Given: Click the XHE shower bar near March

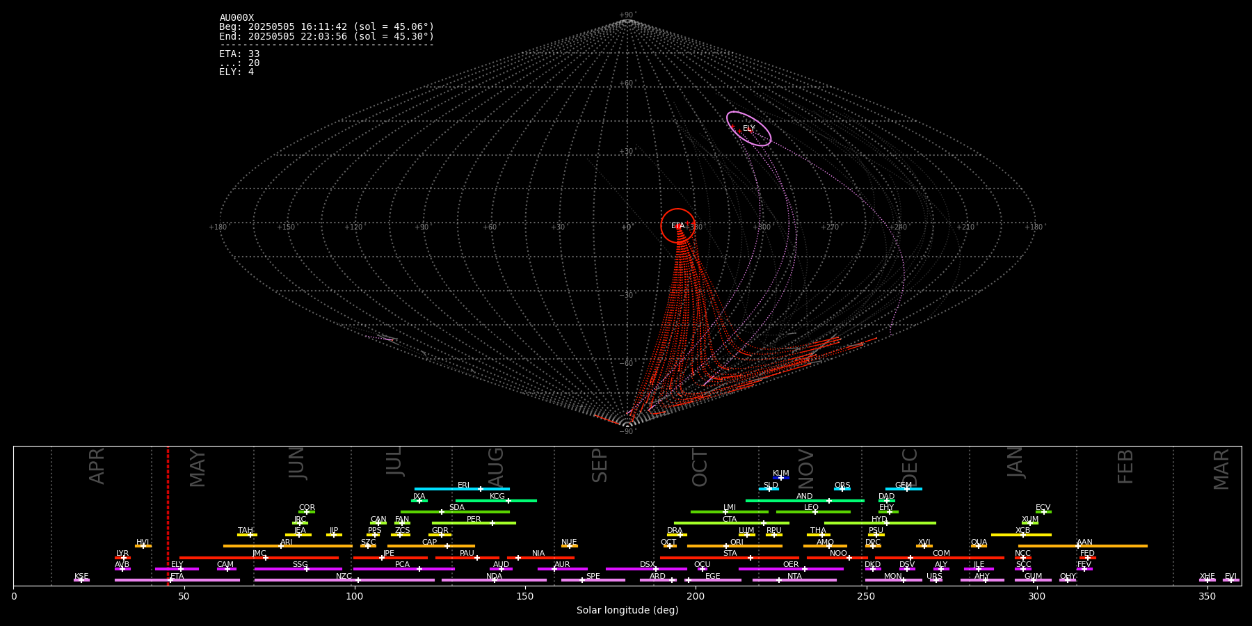Looking at the screenshot, I should [x=1207, y=580].
